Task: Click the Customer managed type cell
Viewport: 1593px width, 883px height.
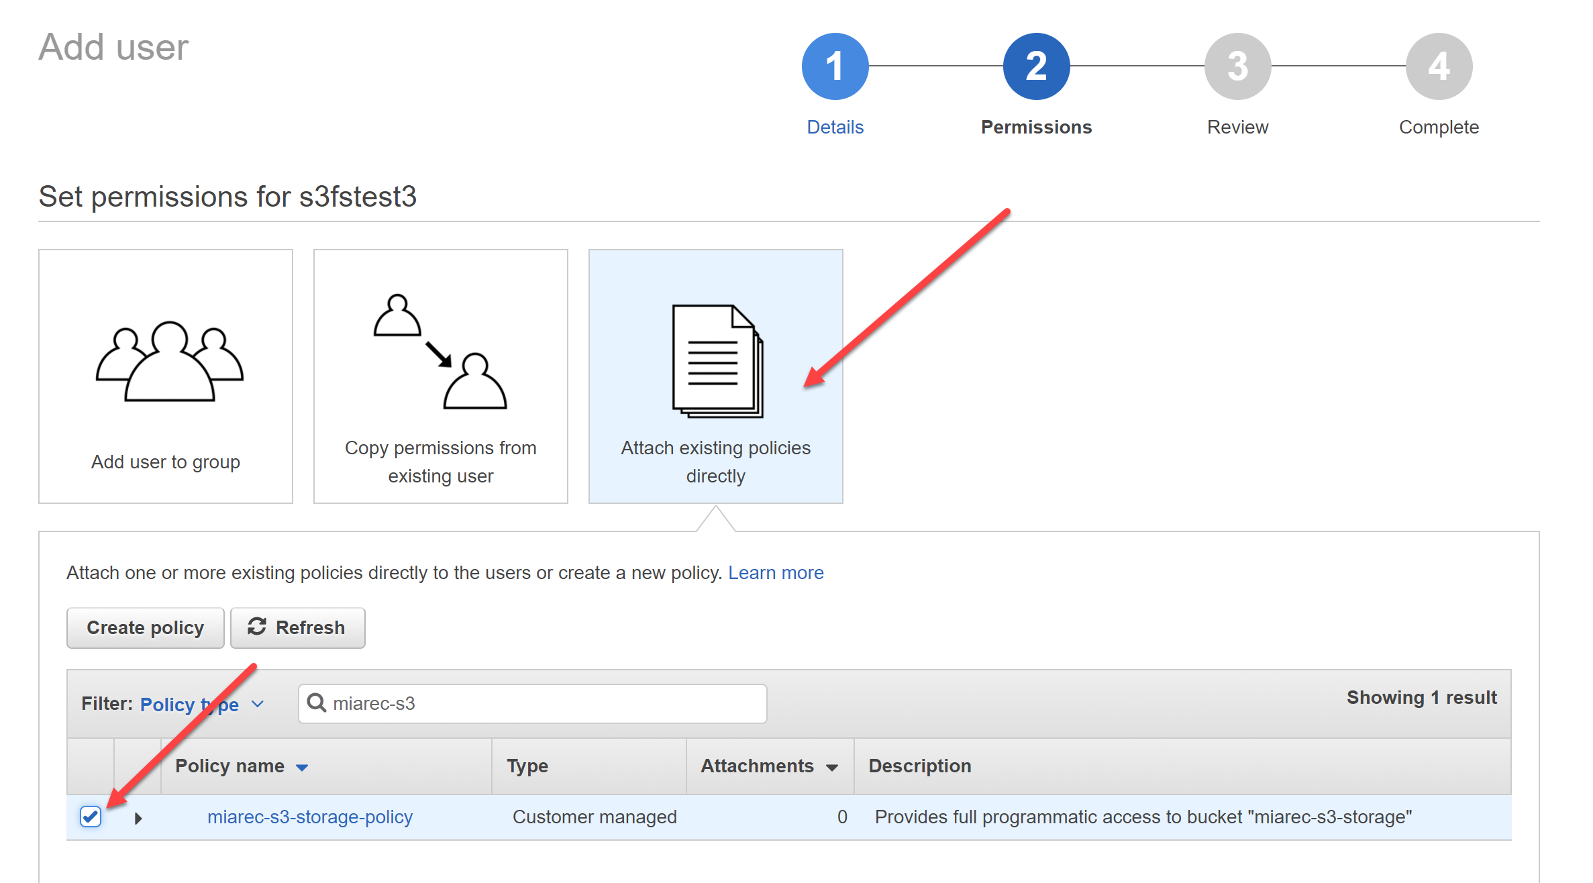Action: [595, 817]
